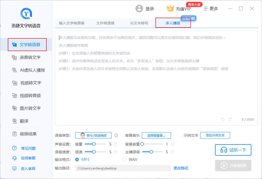Click the 更改路径 link

tap(181, 168)
